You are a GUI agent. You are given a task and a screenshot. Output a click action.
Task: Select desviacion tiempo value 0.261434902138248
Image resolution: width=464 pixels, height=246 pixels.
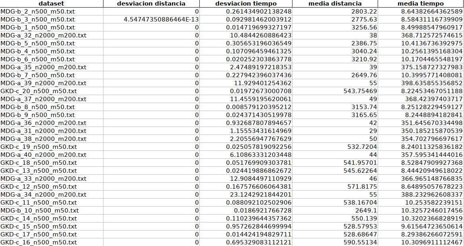259,12
